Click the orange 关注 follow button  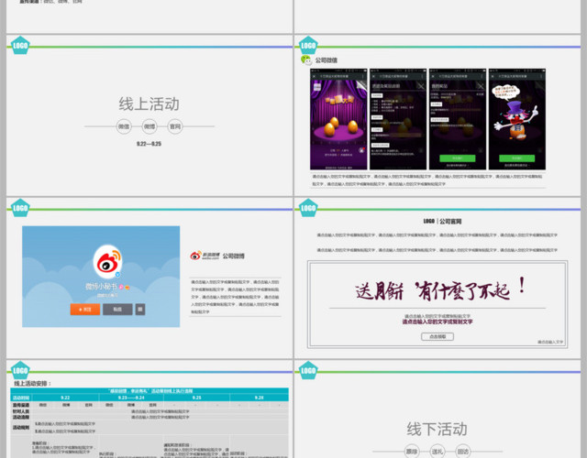[x=85, y=310]
